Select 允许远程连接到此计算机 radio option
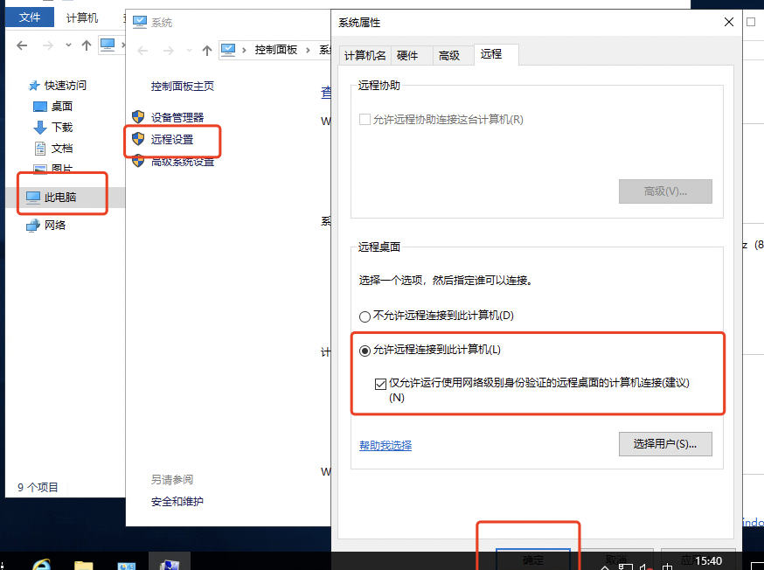Viewport: 764px width, 570px height. coord(365,351)
